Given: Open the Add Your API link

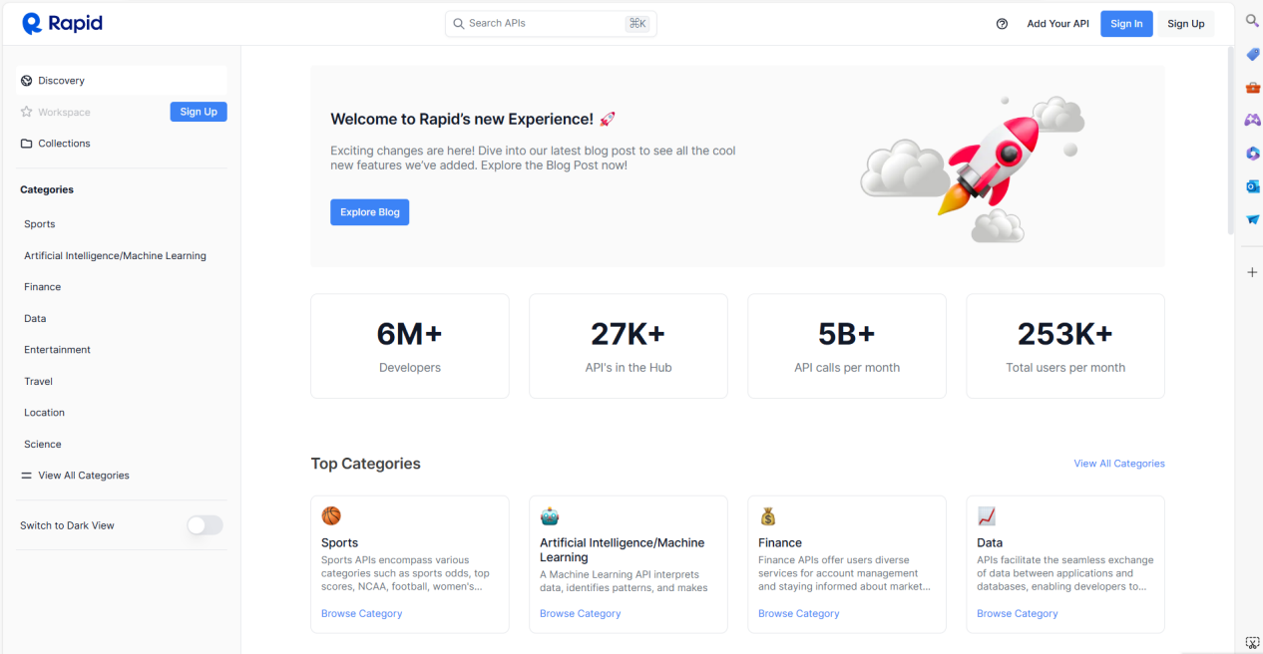Looking at the screenshot, I should [1058, 24].
